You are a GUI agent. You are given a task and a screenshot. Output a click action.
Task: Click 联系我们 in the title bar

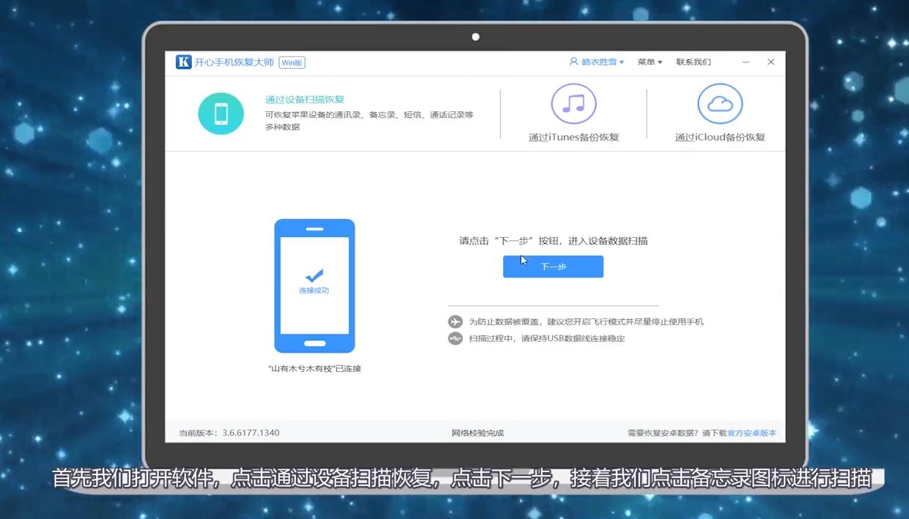coord(694,62)
